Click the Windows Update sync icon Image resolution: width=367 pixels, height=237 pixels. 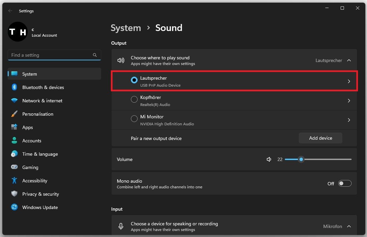pyautogui.click(x=14, y=207)
